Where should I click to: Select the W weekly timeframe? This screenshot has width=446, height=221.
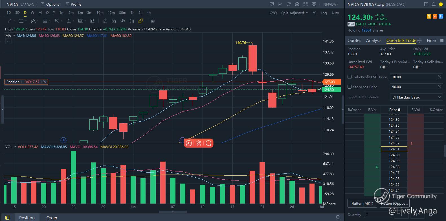32,13
